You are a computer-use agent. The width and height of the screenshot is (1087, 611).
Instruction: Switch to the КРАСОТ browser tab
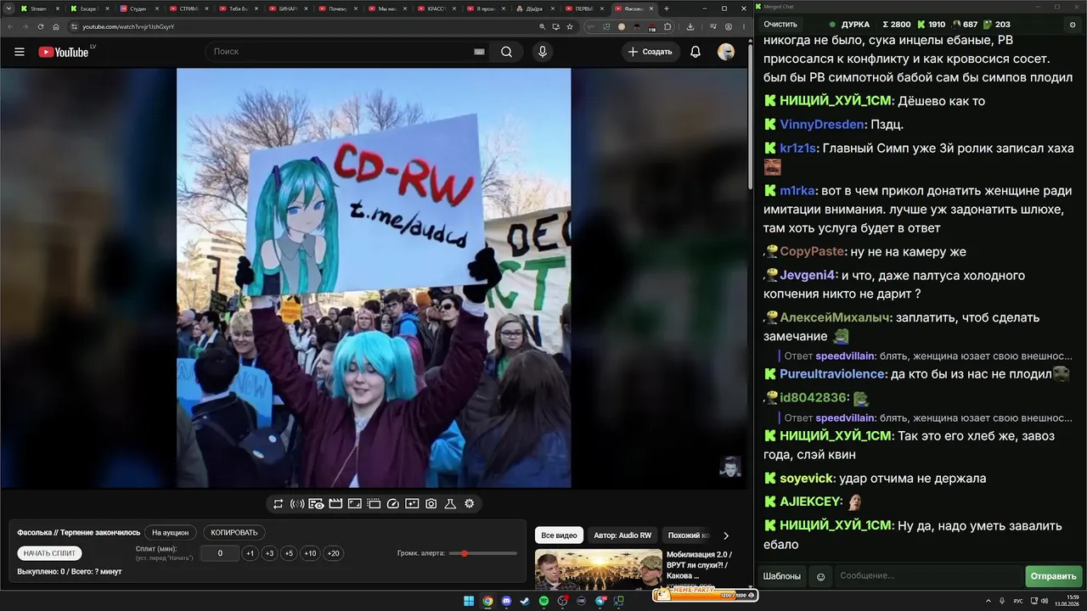[436, 8]
